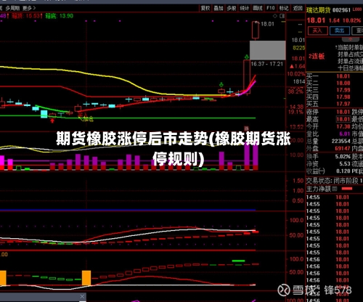Toggle 叠加 overlay mode
Viewport: 363px width, 302px height.
pyautogui.click(x=219, y=8)
